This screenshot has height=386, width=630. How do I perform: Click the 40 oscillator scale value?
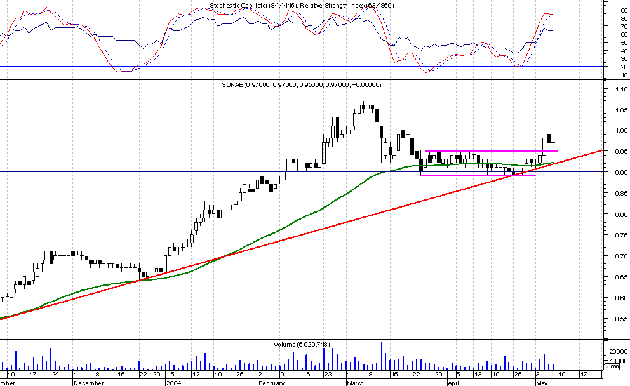point(624,51)
